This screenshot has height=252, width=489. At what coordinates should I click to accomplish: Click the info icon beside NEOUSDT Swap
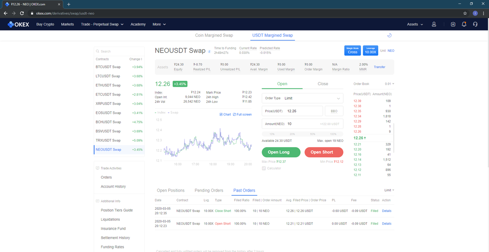click(x=209, y=52)
